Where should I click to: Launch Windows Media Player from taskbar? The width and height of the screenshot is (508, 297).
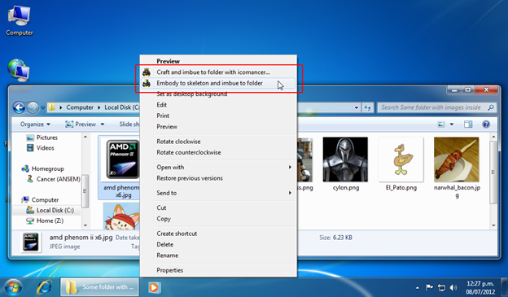coord(154,287)
